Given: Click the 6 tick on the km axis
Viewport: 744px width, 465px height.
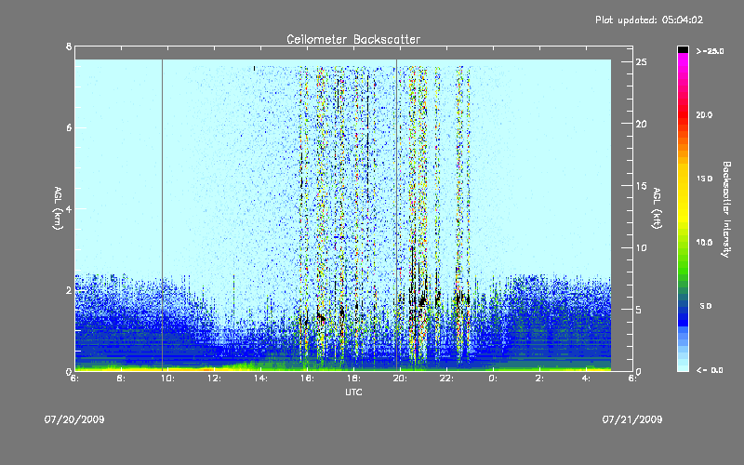Looking at the screenshot, I should tap(69, 127).
